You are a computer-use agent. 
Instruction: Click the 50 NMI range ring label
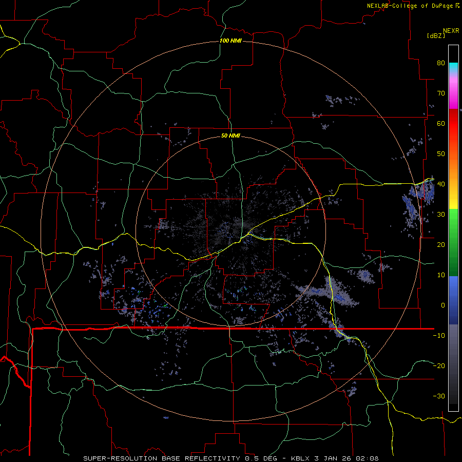coord(230,136)
